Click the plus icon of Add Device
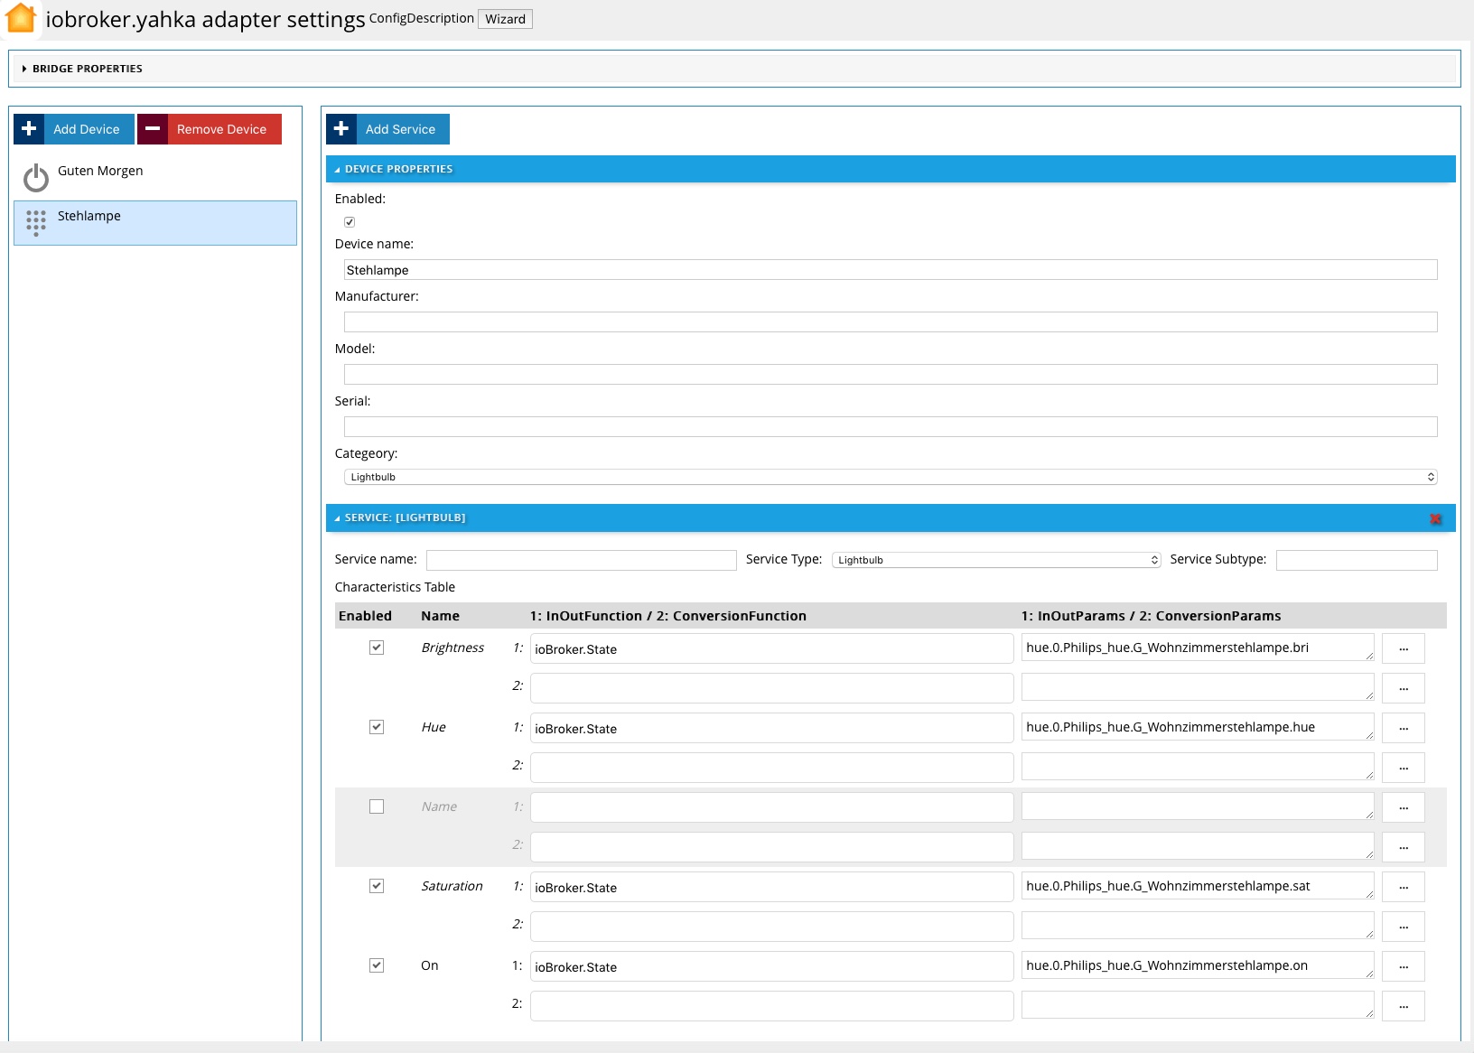Viewport: 1474px width, 1053px height. tap(29, 129)
